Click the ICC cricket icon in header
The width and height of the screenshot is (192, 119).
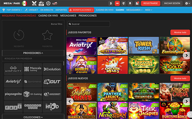(x=34, y=3)
